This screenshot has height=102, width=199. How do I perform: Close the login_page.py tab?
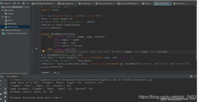[75, 3]
